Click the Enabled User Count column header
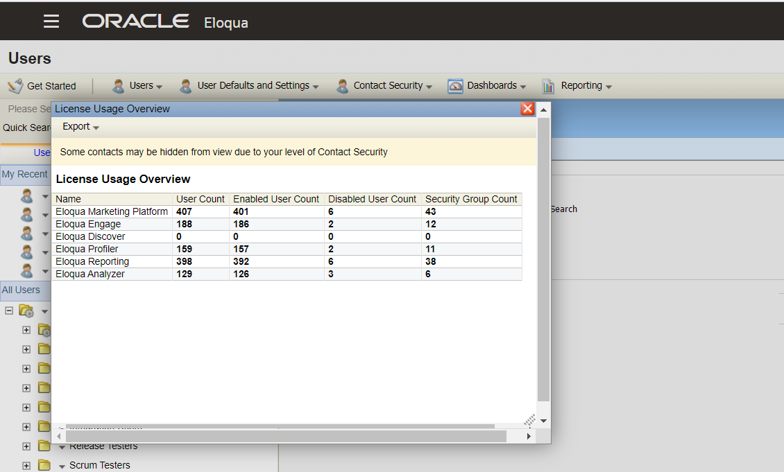The width and height of the screenshot is (784, 472). 277,199
